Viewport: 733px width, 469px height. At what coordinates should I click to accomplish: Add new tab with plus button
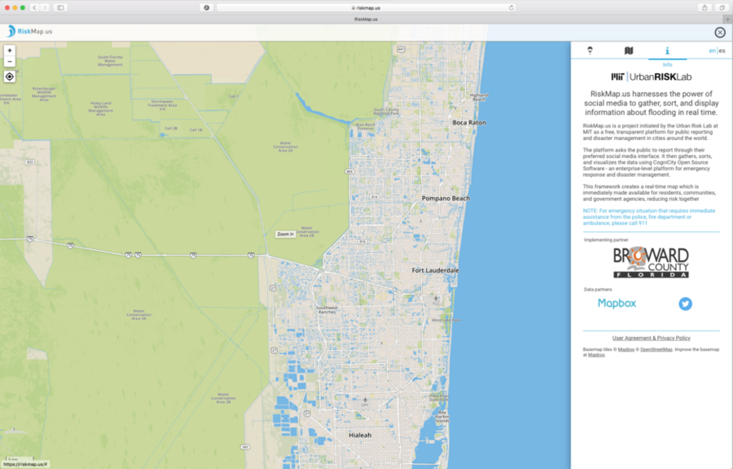727,20
